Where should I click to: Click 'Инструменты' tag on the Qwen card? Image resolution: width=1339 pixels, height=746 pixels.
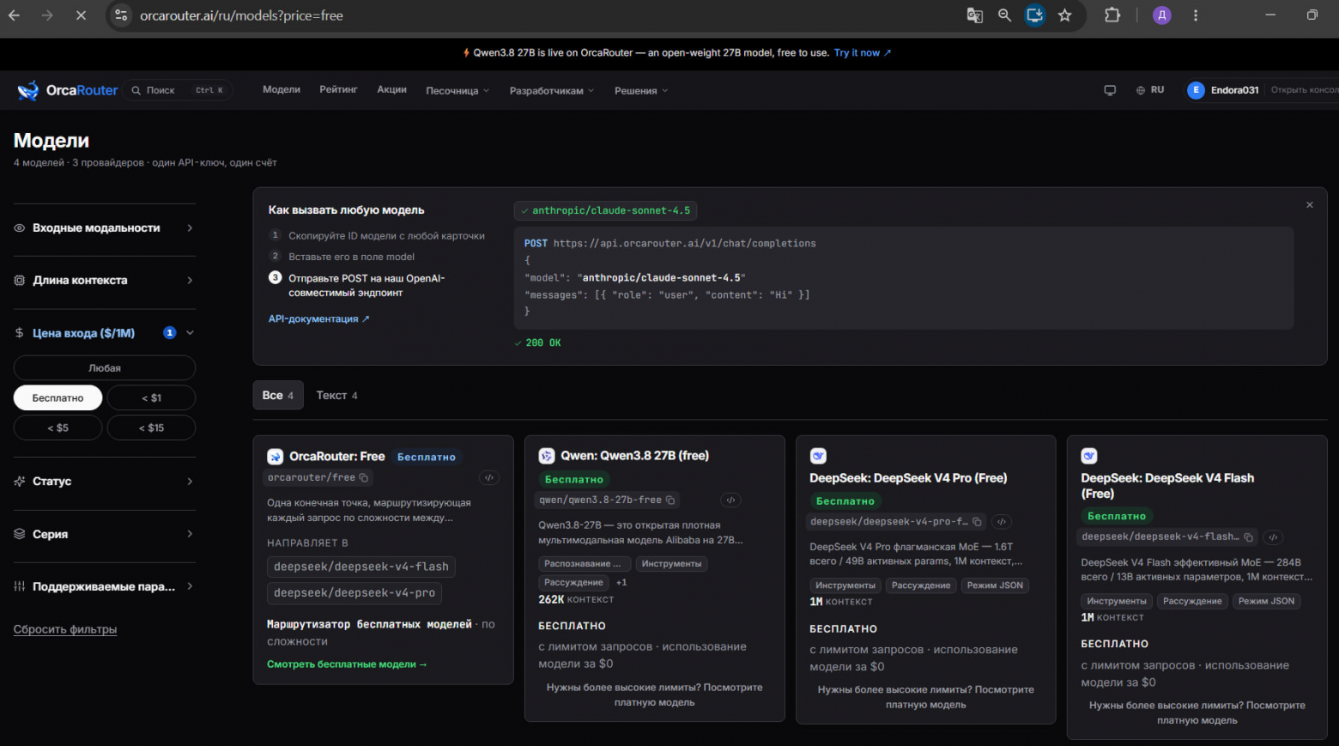coord(671,564)
